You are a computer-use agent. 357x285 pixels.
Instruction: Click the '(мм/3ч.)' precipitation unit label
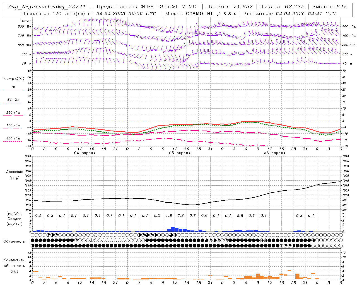tap(14, 213)
